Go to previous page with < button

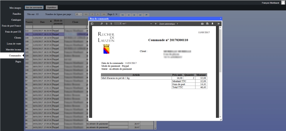pyautogui.click(x=92, y=14)
